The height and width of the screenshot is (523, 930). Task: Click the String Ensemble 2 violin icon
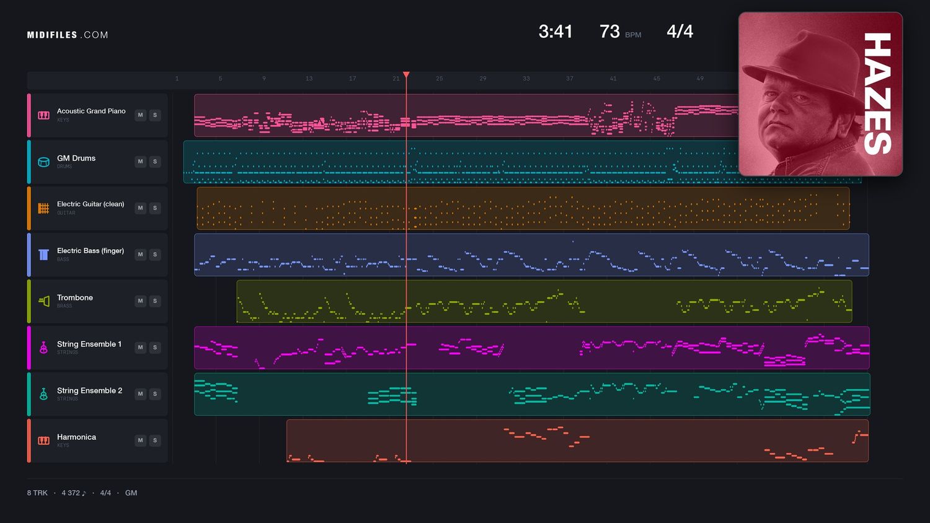tap(43, 394)
